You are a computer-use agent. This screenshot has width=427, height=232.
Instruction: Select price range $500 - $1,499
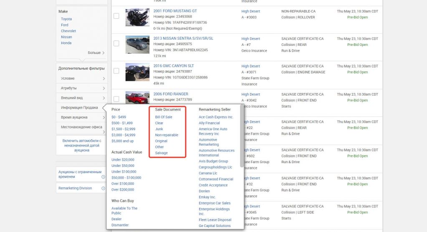tap(122, 123)
